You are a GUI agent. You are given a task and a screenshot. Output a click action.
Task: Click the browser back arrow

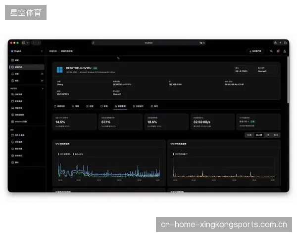click(34, 43)
